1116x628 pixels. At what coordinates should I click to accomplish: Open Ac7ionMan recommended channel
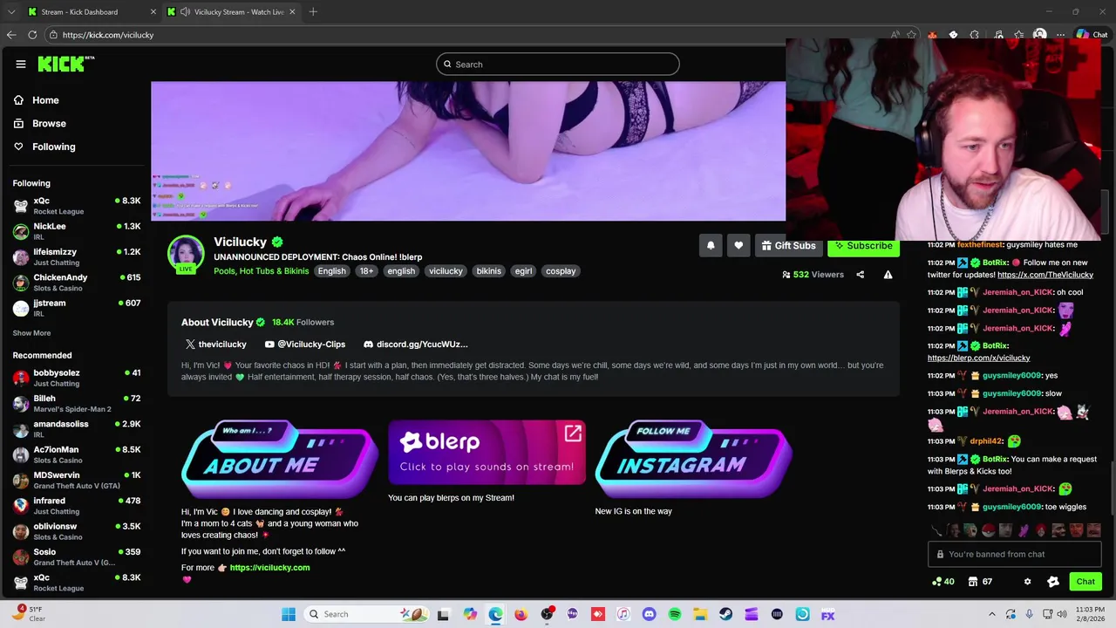76,454
